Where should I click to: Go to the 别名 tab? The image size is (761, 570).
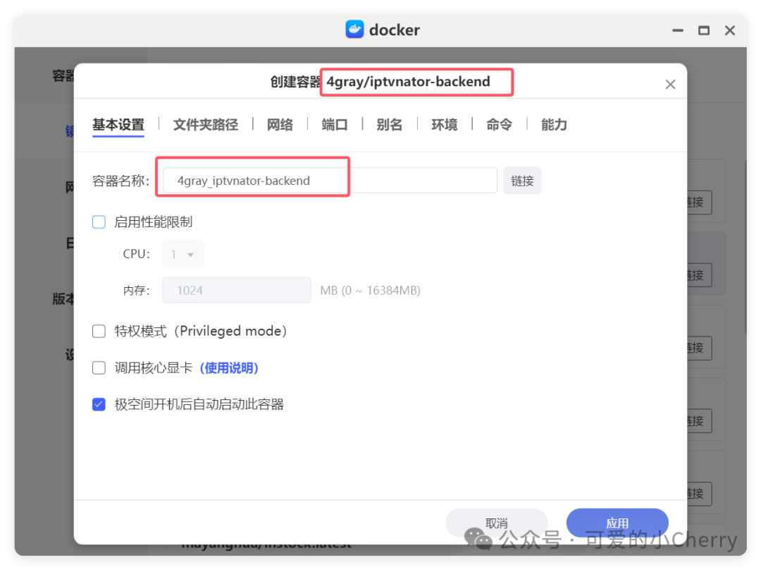click(x=389, y=125)
